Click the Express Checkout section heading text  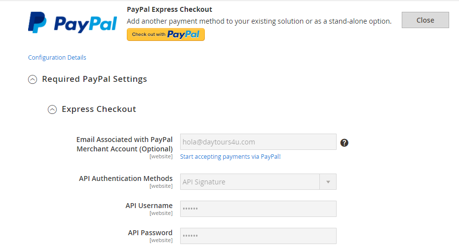coord(99,109)
